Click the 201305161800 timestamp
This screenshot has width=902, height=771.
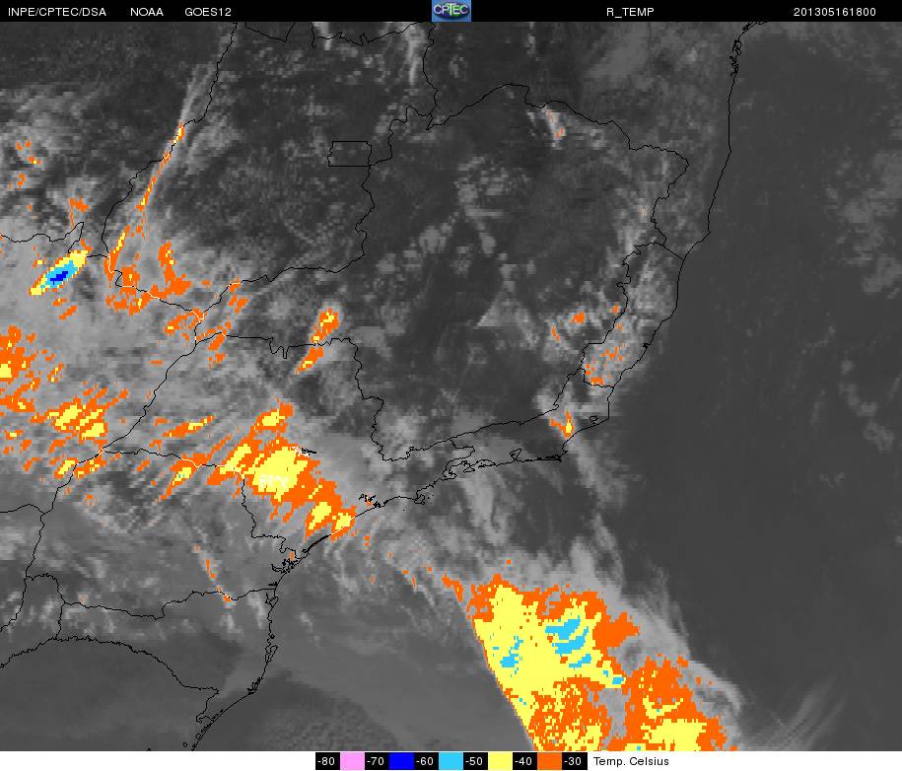coord(835,12)
